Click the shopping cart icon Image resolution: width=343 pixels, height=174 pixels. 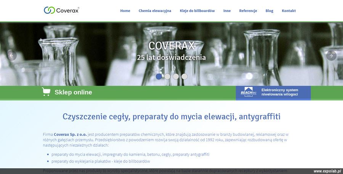pyautogui.click(x=46, y=92)
